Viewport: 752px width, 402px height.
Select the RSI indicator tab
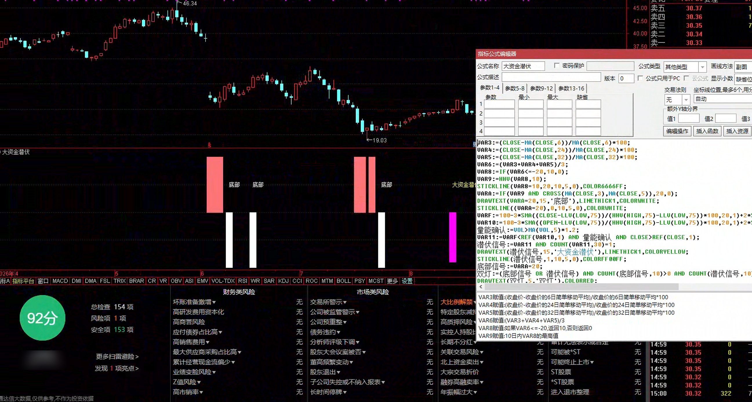(x=243, y=281)
